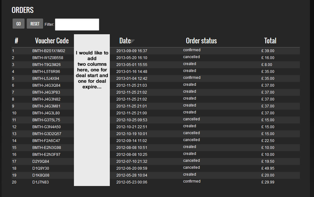Select voucher code BMTH-G3T5L75
Image resolution: width=314 pixels, height=197 pixels.
coord(46,120)
